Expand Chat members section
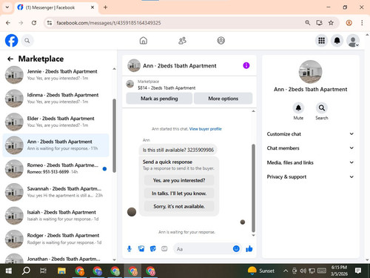Screen dimensions: 370x278 (310, 148)
